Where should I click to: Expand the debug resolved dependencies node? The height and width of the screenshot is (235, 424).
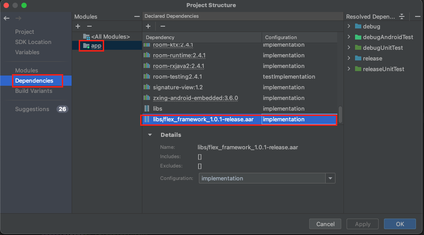pos(349,27)
